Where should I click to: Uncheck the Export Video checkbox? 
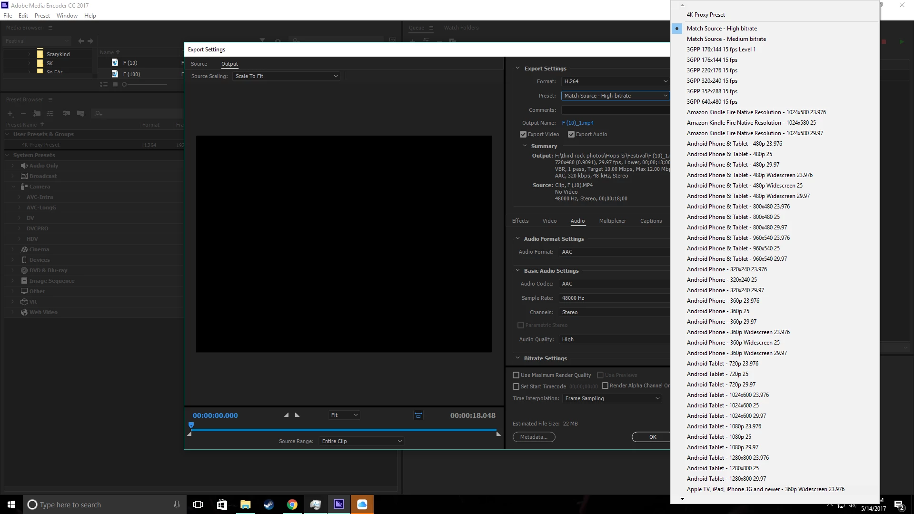523,134
